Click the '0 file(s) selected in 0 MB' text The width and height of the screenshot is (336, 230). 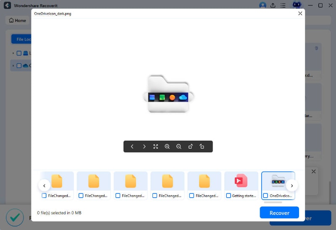59,213
